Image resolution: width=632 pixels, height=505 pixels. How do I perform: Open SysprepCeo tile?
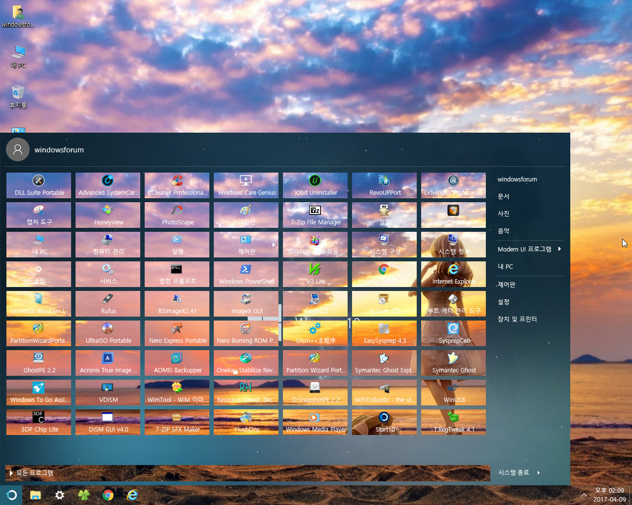[453, 333]
